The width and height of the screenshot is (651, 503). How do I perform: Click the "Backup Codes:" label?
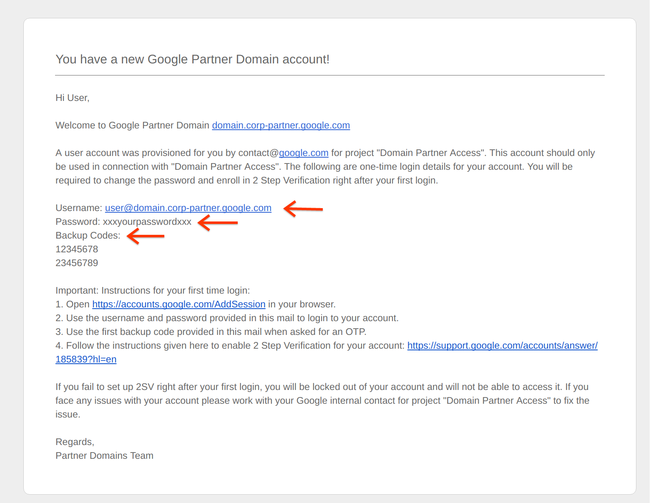tap(88, 236)
